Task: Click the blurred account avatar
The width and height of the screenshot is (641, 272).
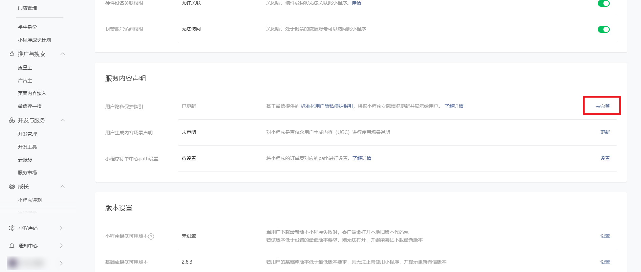Action: pos(13,263)
